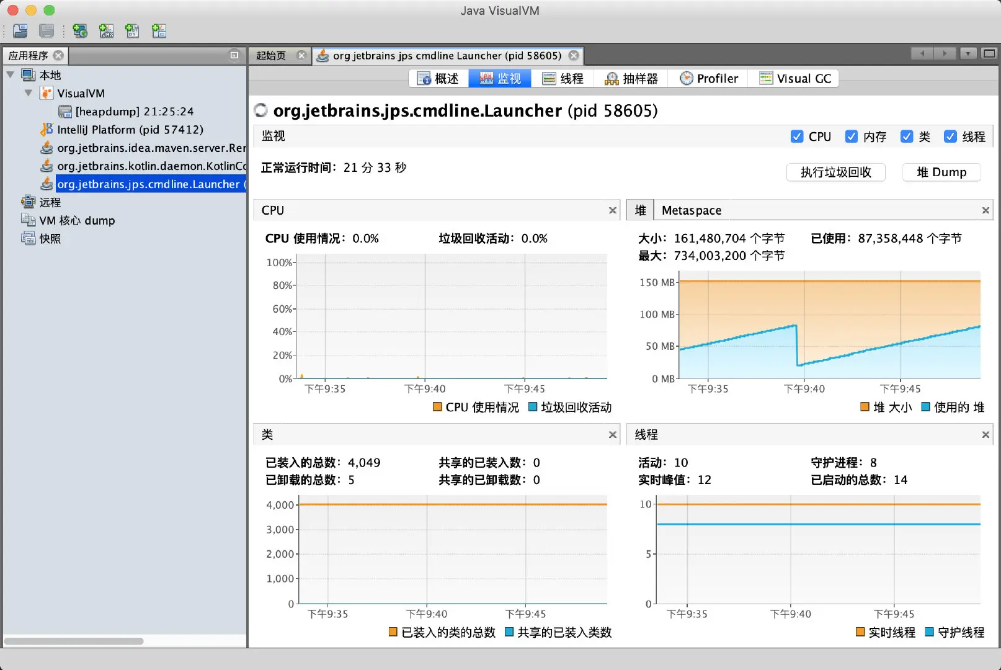Close the 起始页 tab

pos(301,55)
